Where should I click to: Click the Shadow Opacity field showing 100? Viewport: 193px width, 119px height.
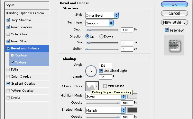[x=127, y=117]
